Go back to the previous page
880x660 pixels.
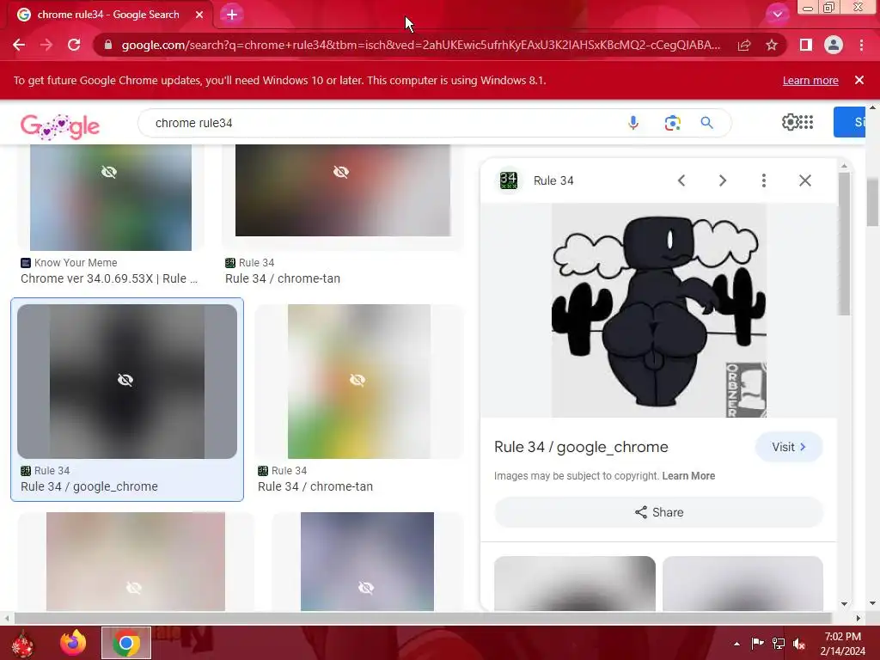[x=19, y=45]
